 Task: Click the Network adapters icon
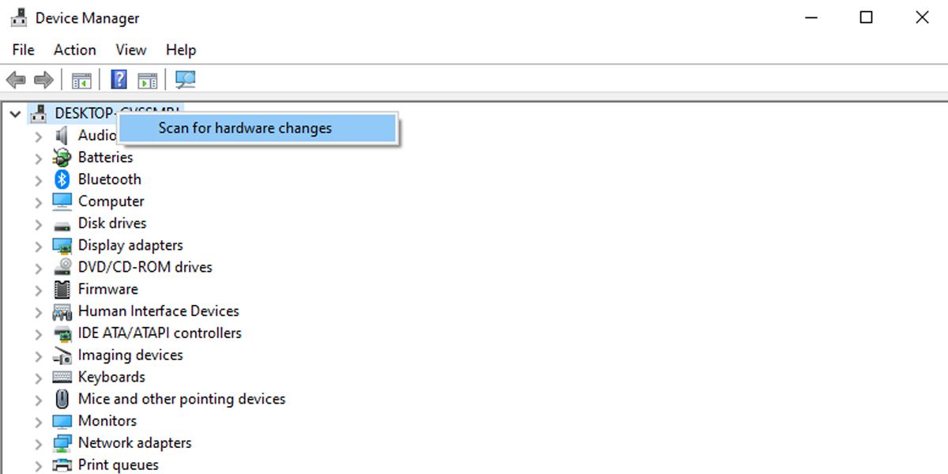tap(62, 442)
